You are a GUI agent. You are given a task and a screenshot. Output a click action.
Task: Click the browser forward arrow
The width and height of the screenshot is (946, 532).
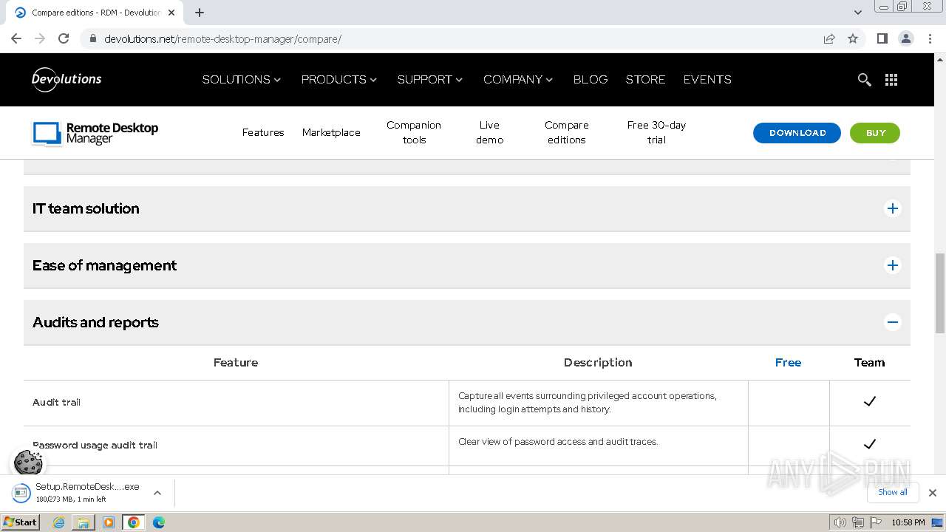40,38
